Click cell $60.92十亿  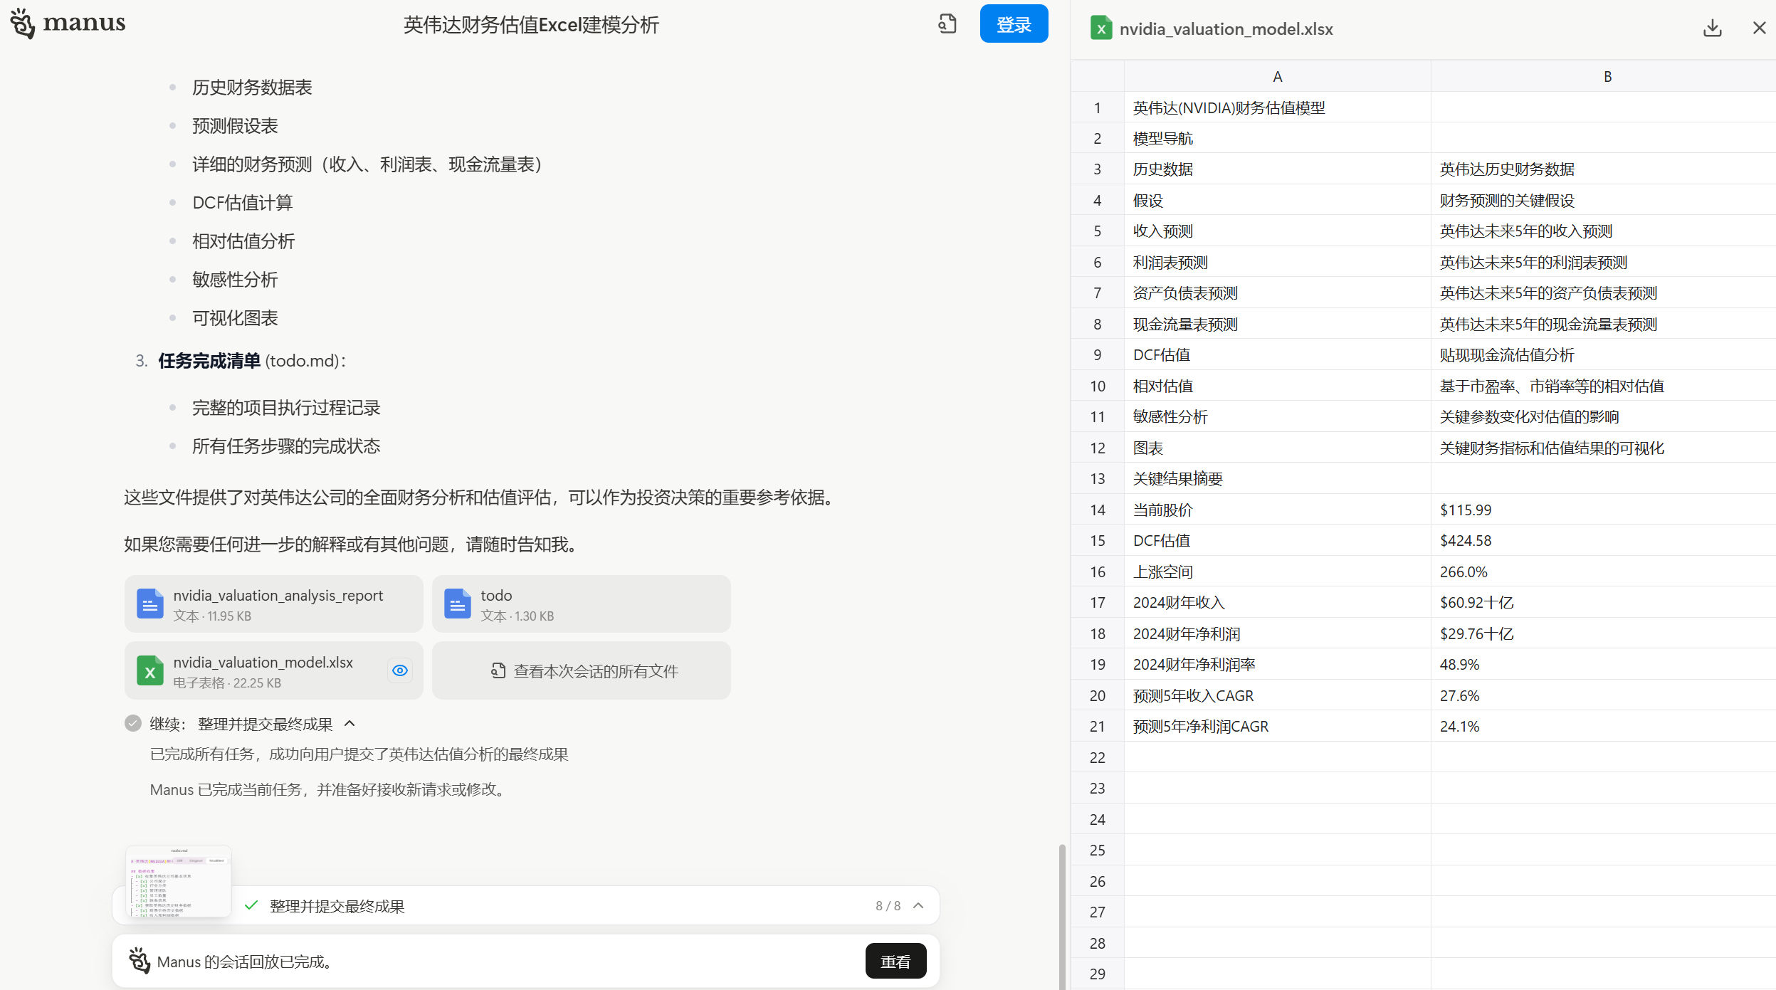point(1604,603)
